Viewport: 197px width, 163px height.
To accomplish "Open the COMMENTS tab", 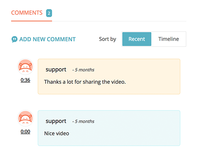I will tap(27, 13).
